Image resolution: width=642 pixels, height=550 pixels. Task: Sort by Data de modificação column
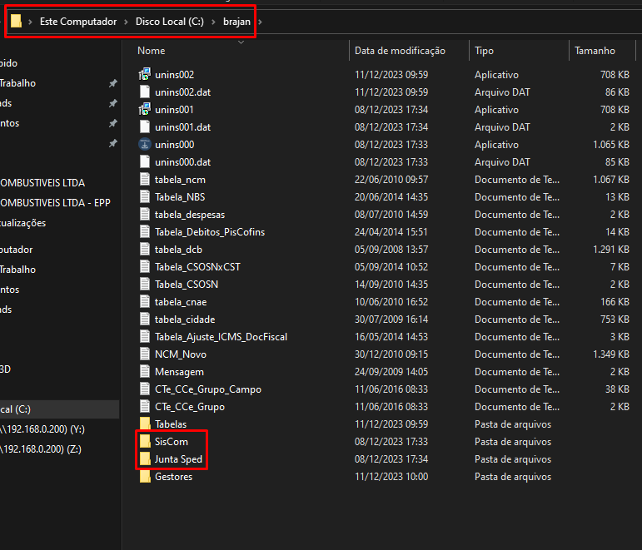pyautogui.click(x=400, y=51)
